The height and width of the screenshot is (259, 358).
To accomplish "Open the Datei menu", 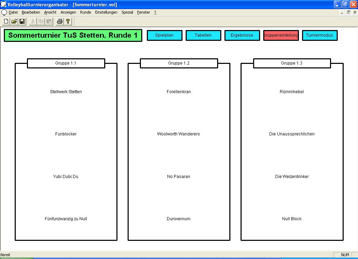I will tap(13, 12).
